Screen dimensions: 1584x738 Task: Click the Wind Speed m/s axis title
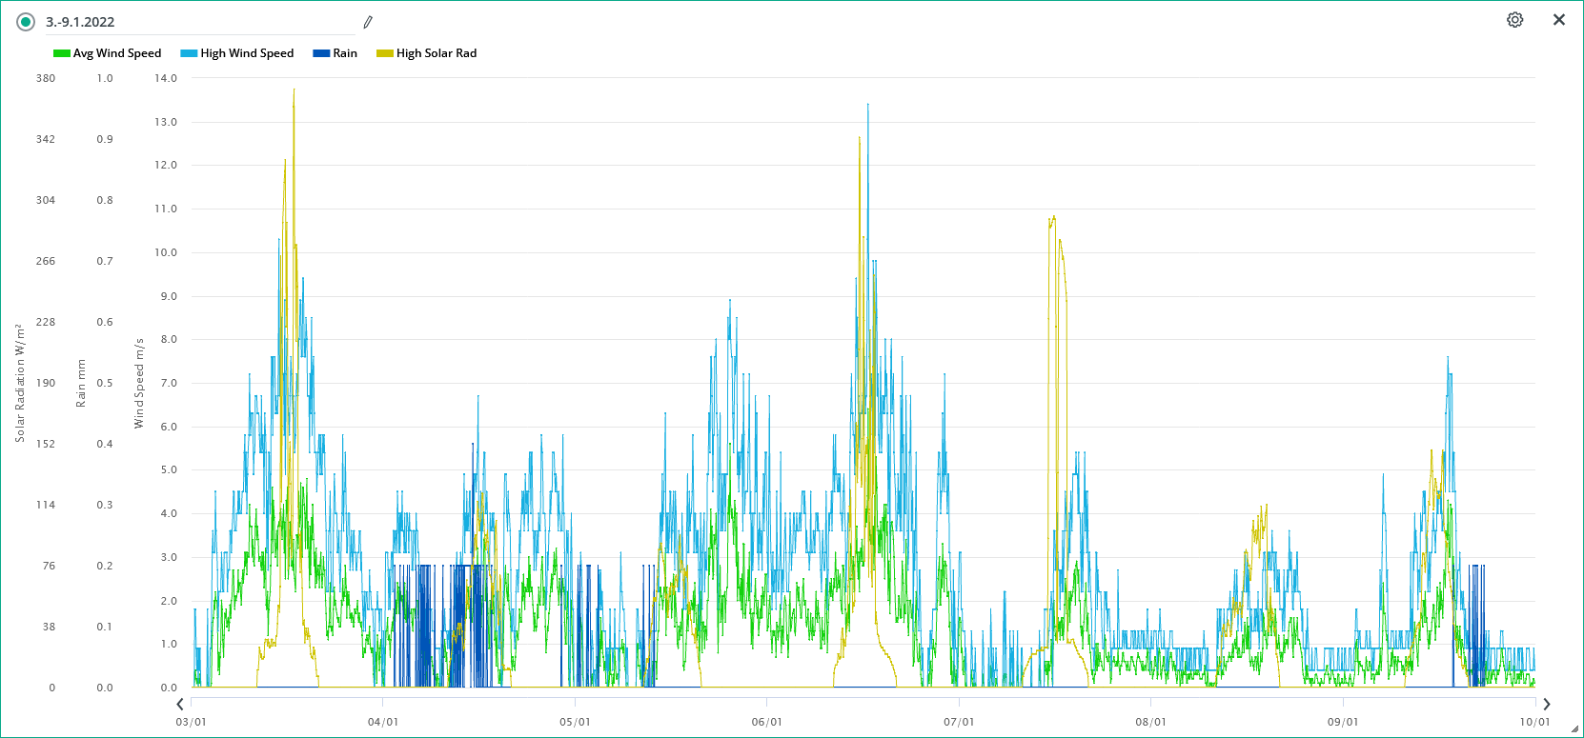click(139, 383)
